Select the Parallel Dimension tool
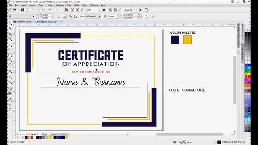 tap(10, 77)
